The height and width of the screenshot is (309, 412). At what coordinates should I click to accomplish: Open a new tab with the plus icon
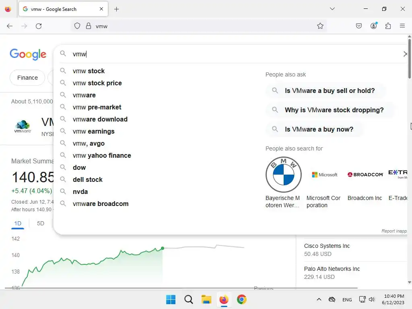click(117, 9)
